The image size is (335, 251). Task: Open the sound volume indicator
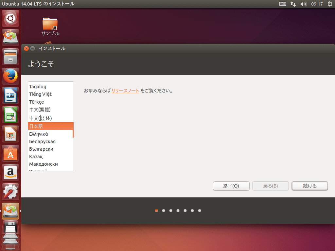coord(303,4)
